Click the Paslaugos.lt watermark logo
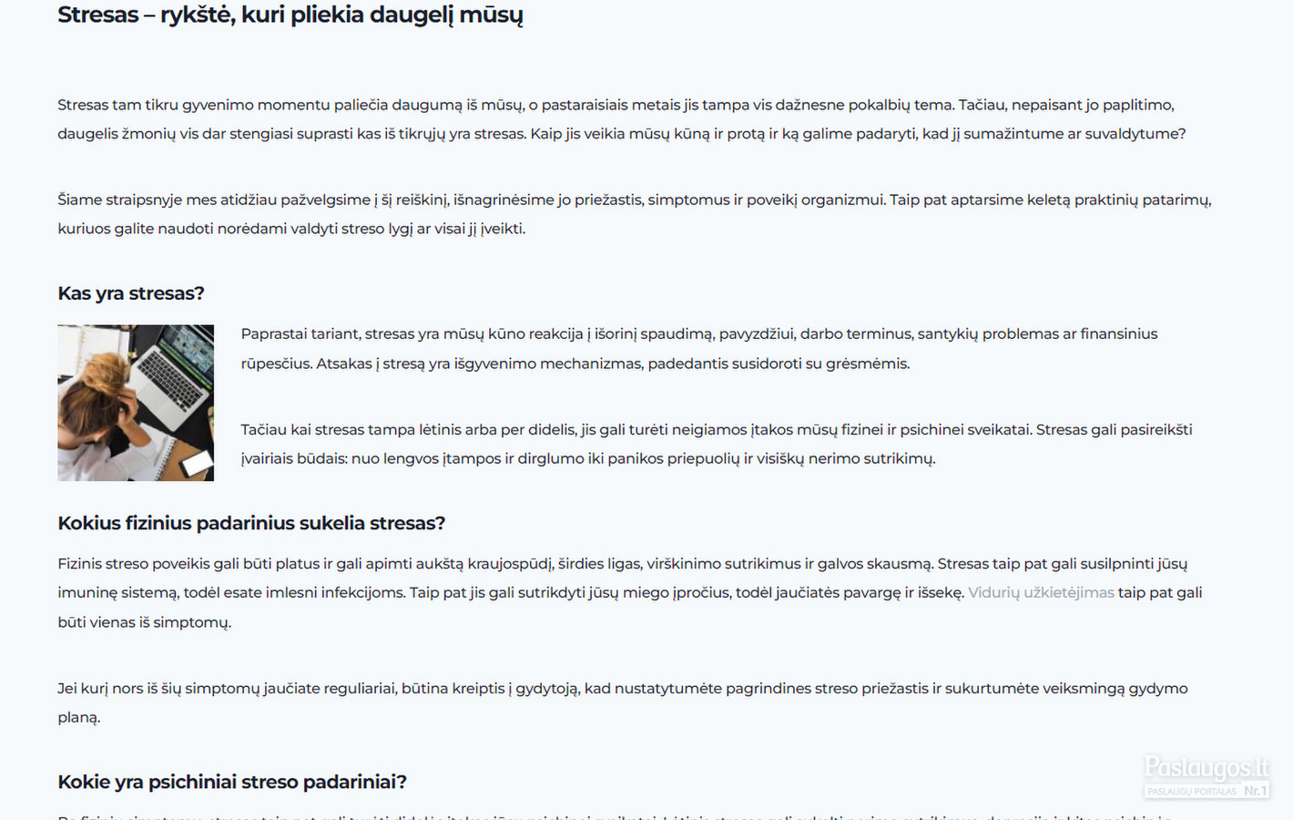The height and width of the screenshot is (820, 1293). 1206,777
